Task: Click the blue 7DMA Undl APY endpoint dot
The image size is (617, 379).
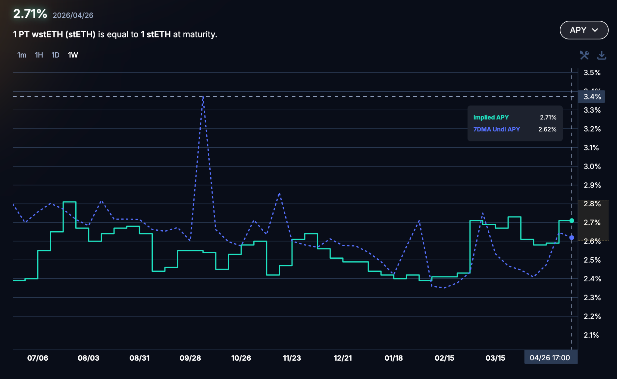Action: pos(572,238)
